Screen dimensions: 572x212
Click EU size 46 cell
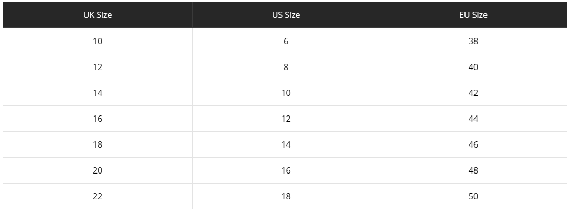pyautogui.click(x=473, y=145)
